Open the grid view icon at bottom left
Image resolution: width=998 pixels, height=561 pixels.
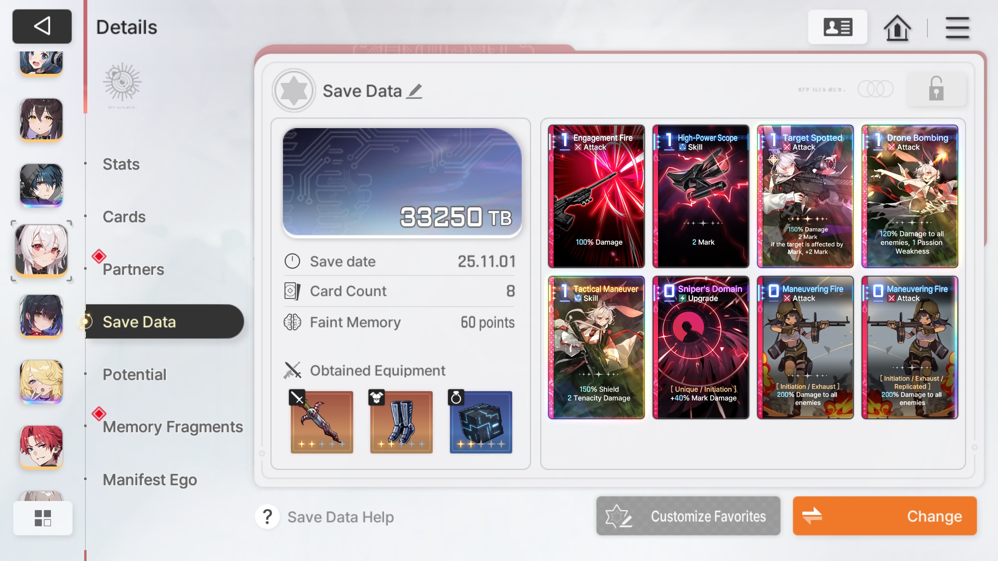[x=43, y=518]
